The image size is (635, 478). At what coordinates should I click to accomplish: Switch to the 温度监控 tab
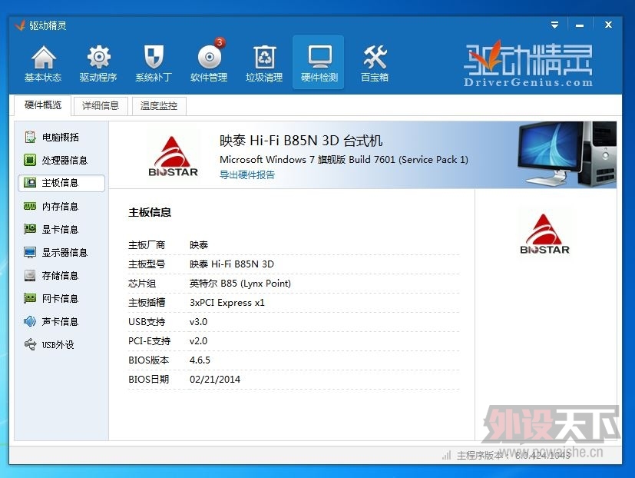[x=159, y=106]
